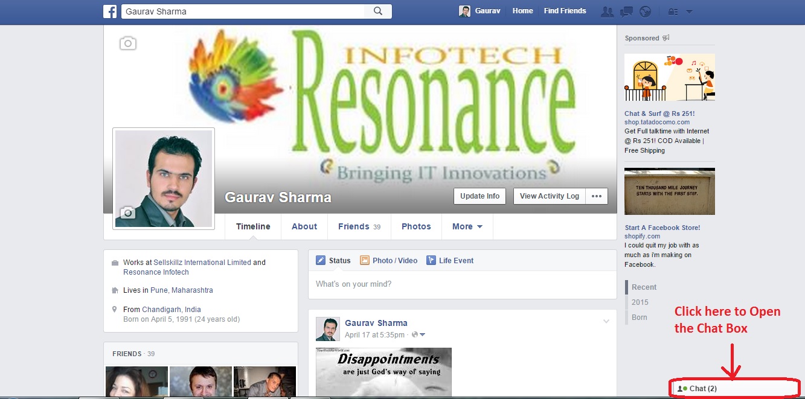Viewport: 805px width, 399px height.
Task: Jump to Born on the timeline navigator
Action: point(640,318)
